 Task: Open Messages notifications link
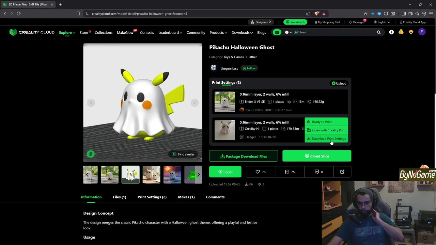(357, 22)
